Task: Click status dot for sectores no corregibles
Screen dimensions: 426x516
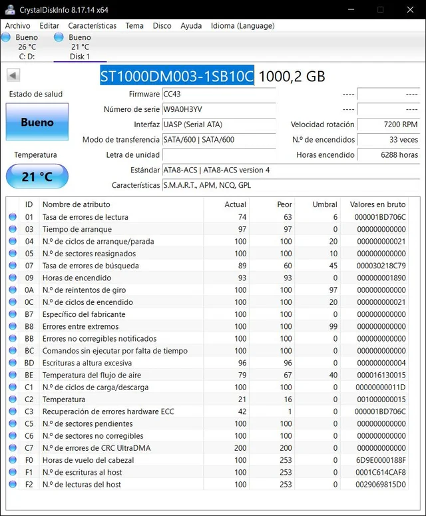Action: pos(13,435)
